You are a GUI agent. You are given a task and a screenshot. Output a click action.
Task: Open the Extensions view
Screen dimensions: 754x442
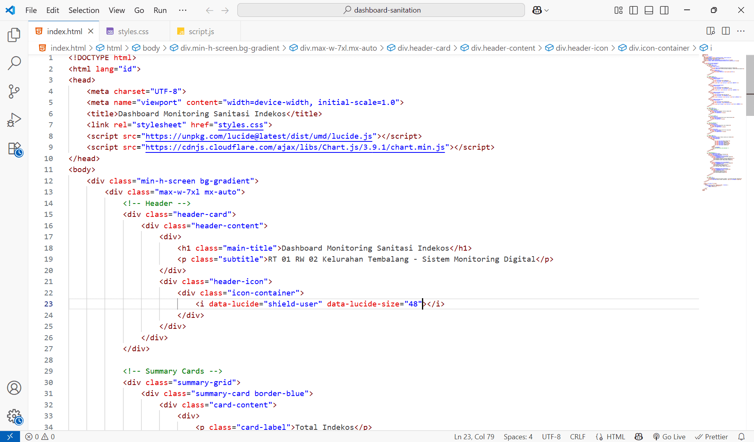[15, 149]
